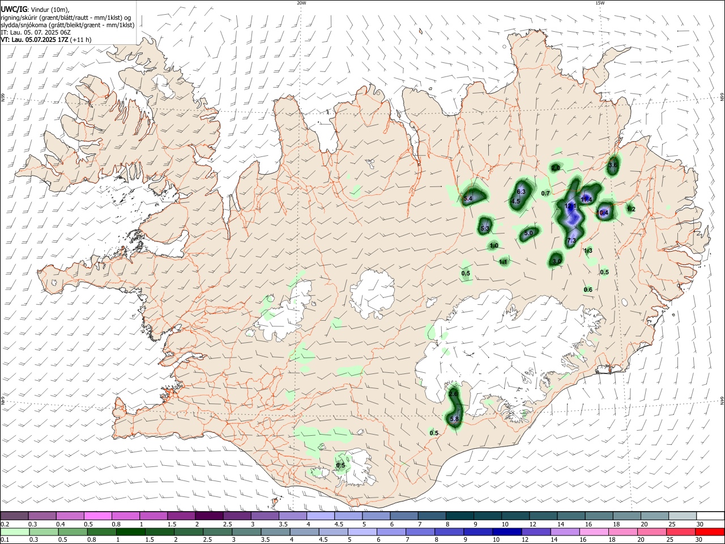Select the 'slydda/snjókoma' legend description line
Image resolution: width=725 pixels, height=544 pixels.
coord(67,25)
